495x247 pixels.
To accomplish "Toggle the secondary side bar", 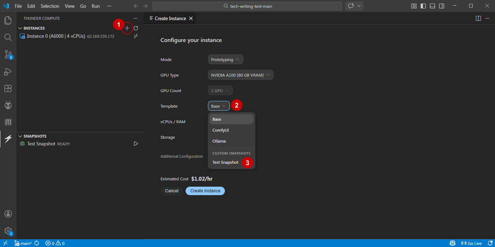I will click(x=442, y=6).
